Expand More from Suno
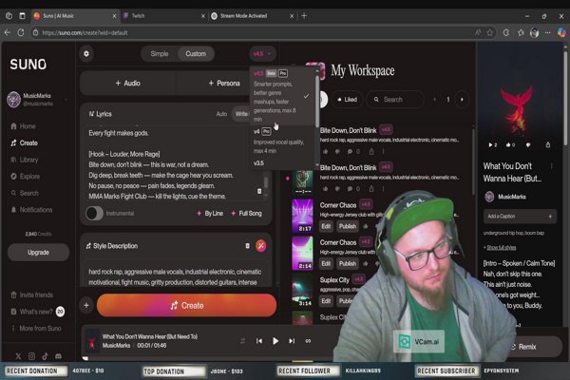This screenshot has height=380, width=570. 36,329
